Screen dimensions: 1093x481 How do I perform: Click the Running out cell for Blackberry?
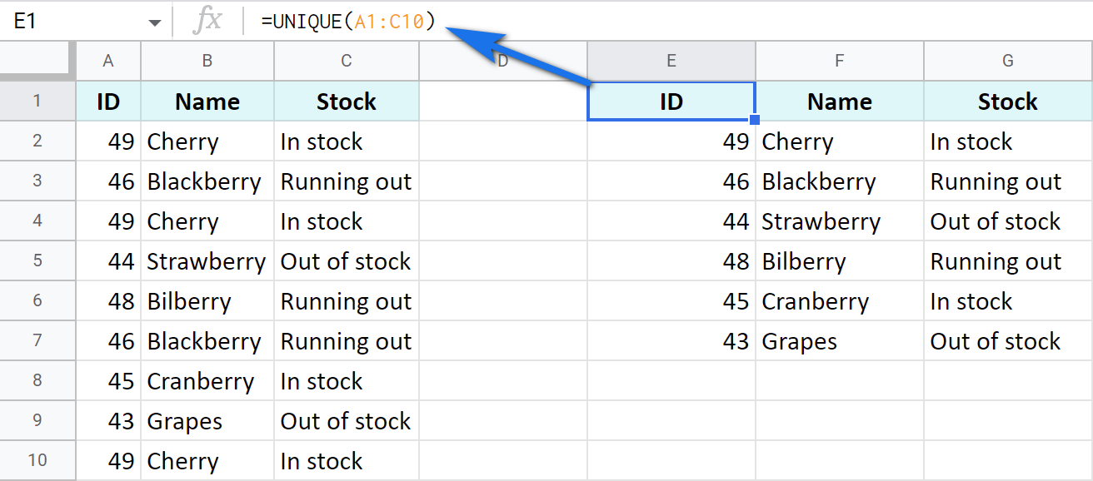point(346,181)
